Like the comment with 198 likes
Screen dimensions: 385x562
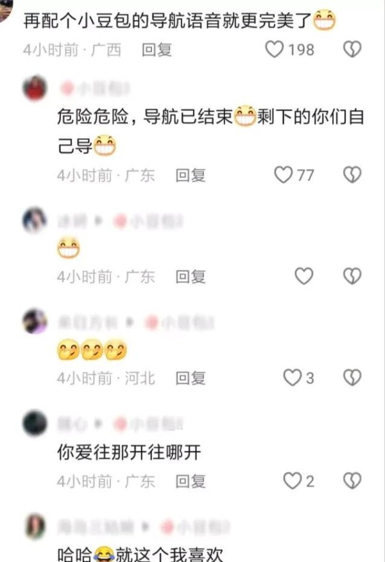(275, 49)
